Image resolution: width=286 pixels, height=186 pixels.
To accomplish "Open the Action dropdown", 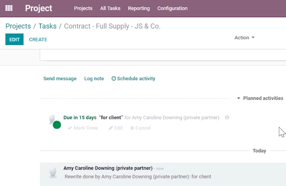I will (x=245, y=38).
